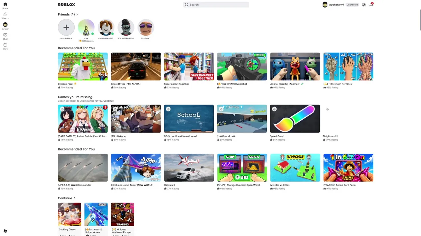
Task: Open Chat from the left sidebar
Action: pyautogui.click(x=5, y=36)
